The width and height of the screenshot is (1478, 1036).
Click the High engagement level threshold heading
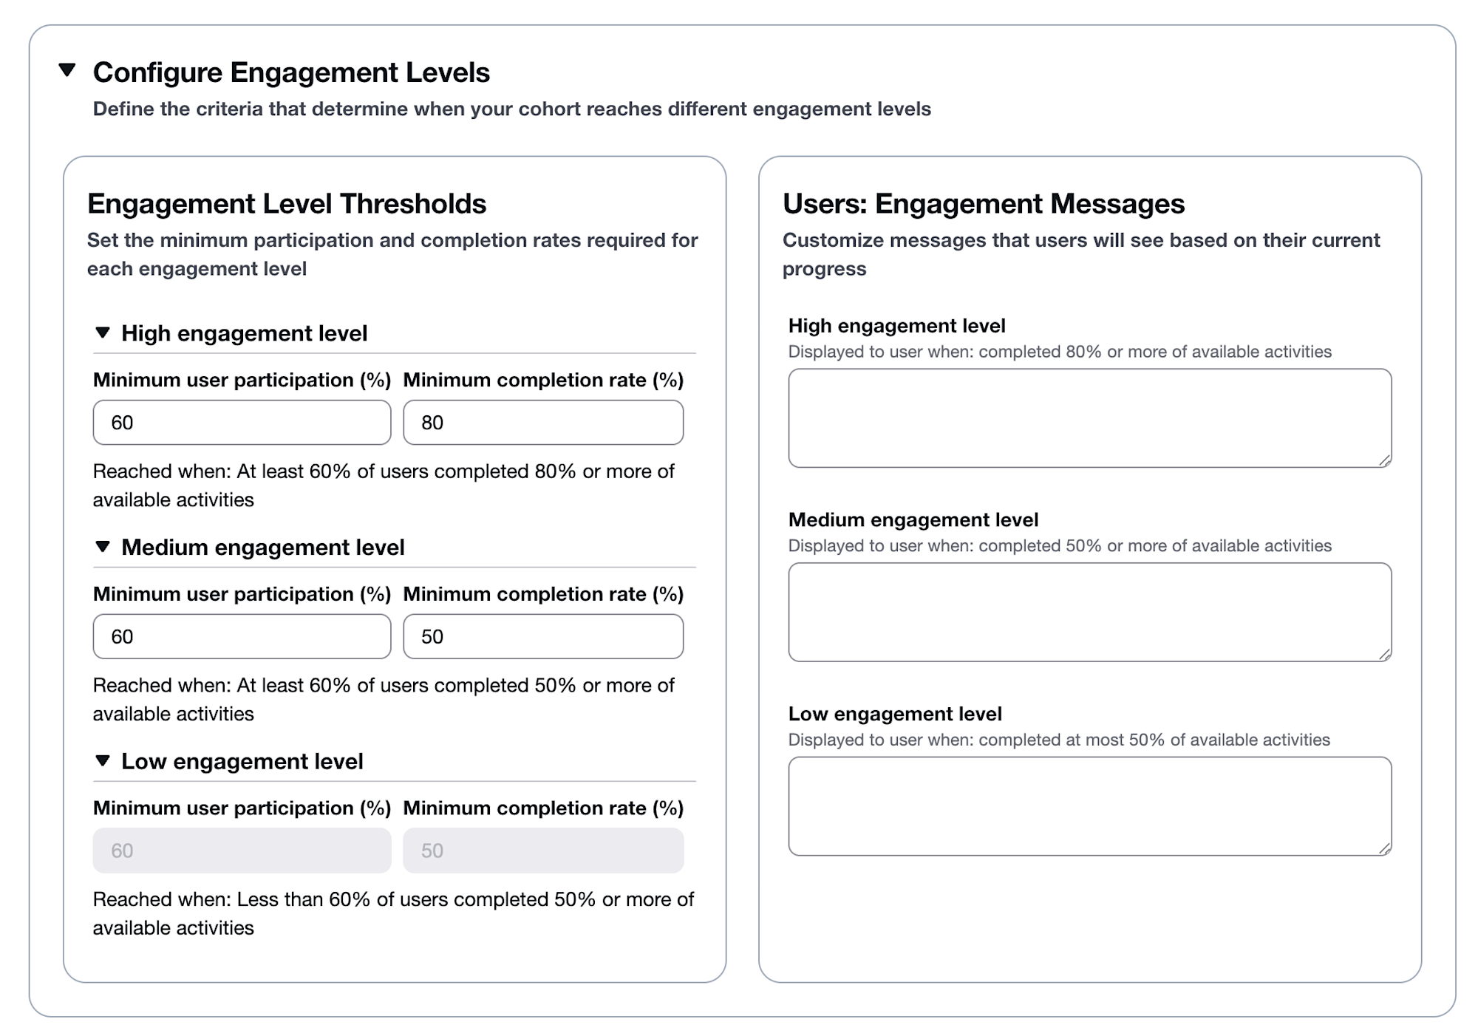(244, 333)
